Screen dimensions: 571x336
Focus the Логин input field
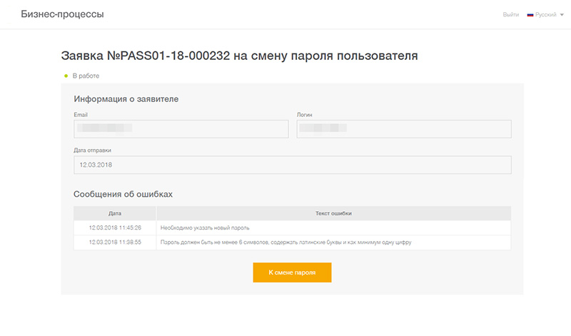point(404,129)
